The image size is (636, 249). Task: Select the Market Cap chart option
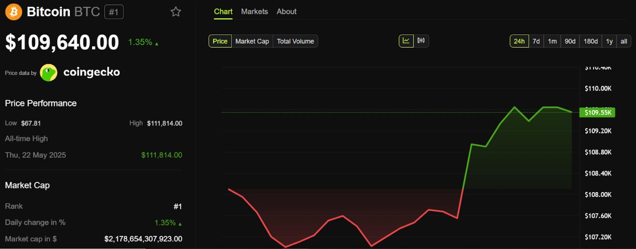click(x=252, y=41)
